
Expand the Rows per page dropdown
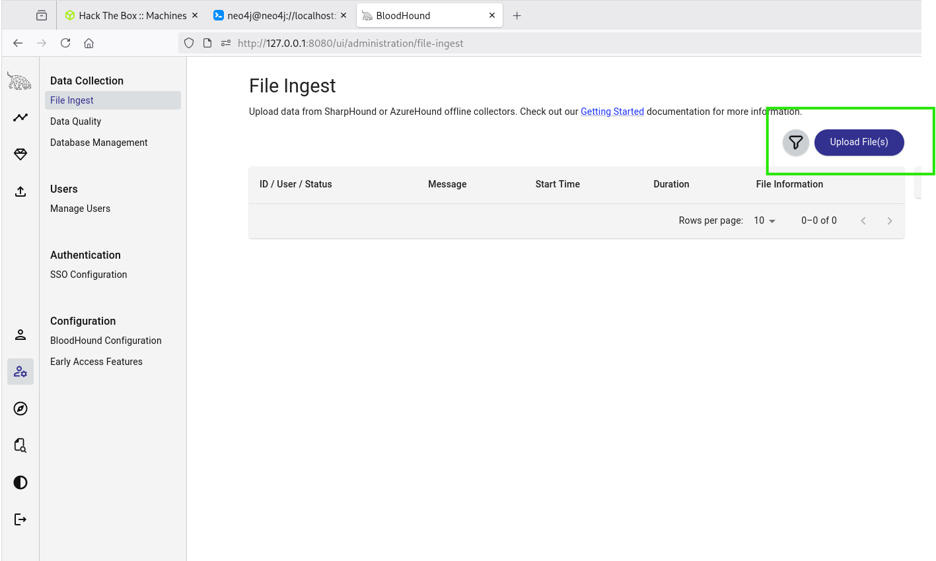pyautogui.click(x=764, y=220)
